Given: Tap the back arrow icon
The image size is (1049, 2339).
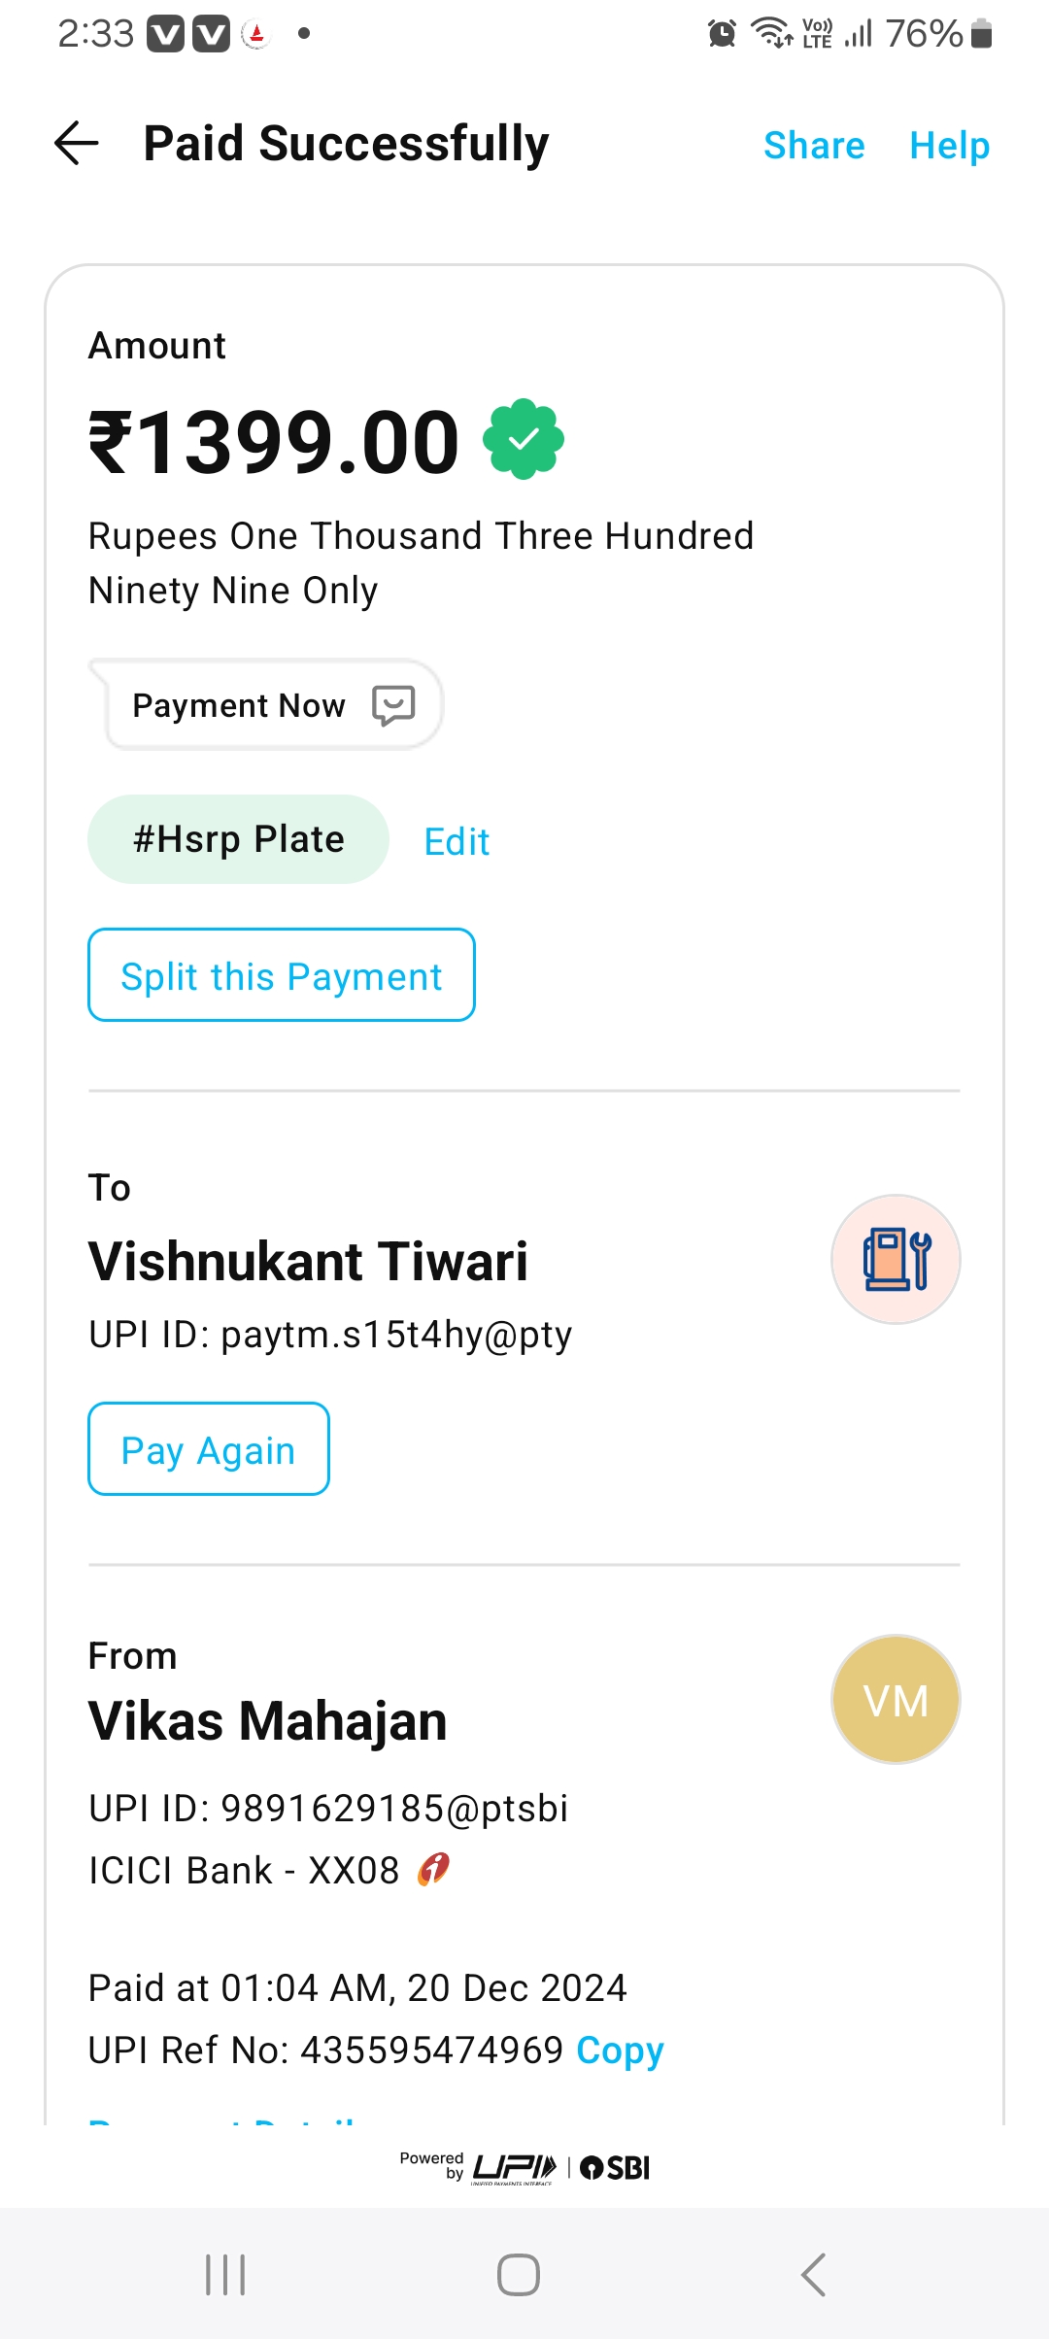Looking at the screenshot, I should click(x=77, y=144).
